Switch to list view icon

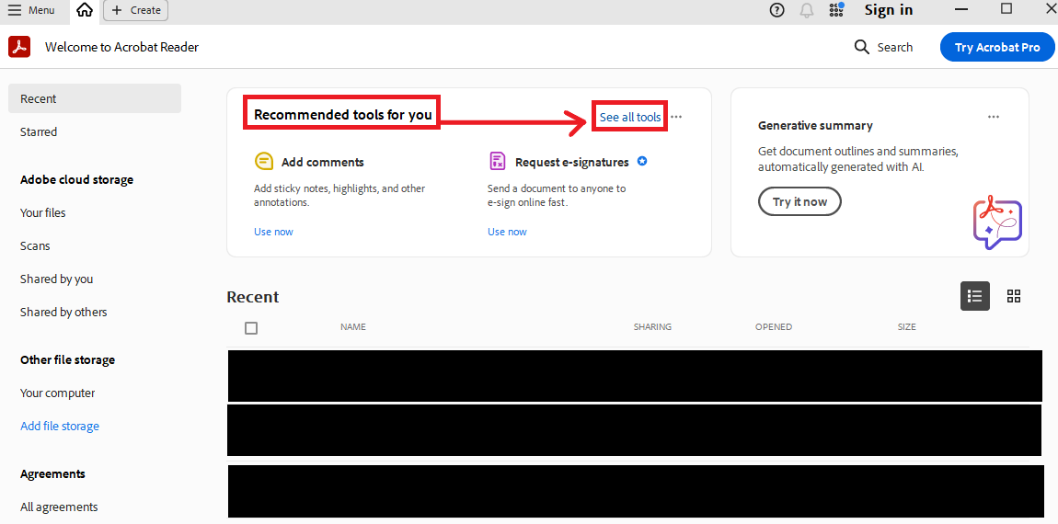point(974,296)
